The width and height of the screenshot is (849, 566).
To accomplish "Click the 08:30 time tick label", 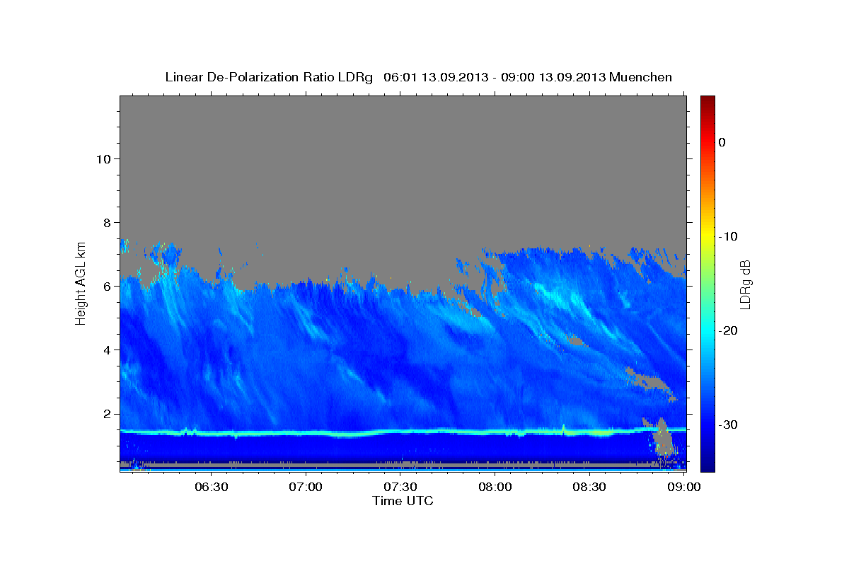I will 589,487.
